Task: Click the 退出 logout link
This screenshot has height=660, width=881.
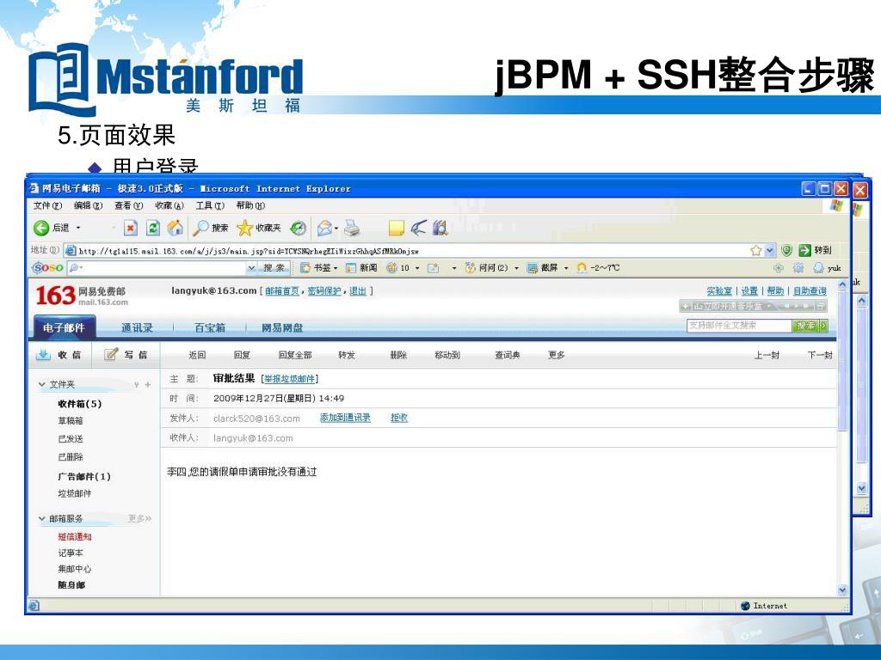Action: (x=357, y=290)
